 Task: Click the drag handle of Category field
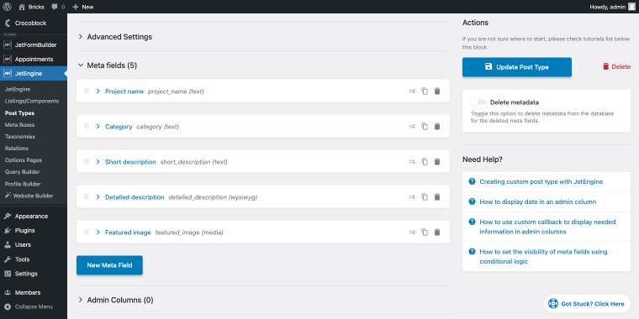coord(87,126)
